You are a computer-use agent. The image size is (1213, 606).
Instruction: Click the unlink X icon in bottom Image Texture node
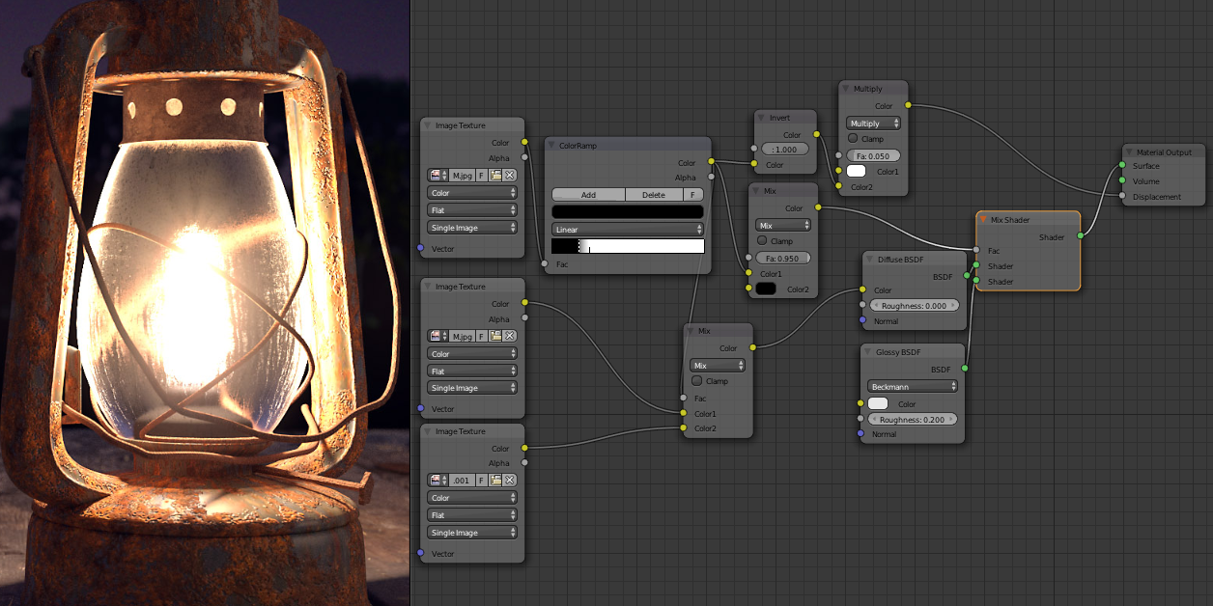click(509, 480)
